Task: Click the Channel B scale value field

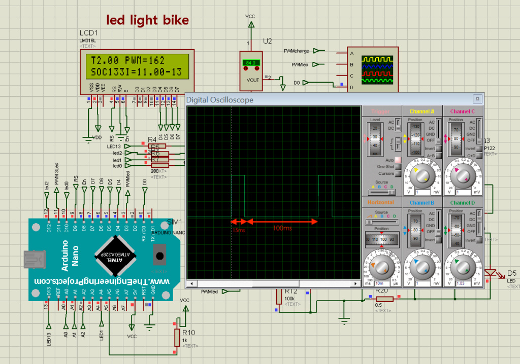Action: [x=423, y=283]
